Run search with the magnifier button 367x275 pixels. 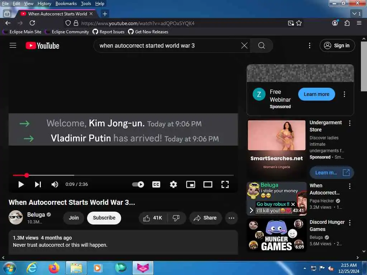pos(261,45)
